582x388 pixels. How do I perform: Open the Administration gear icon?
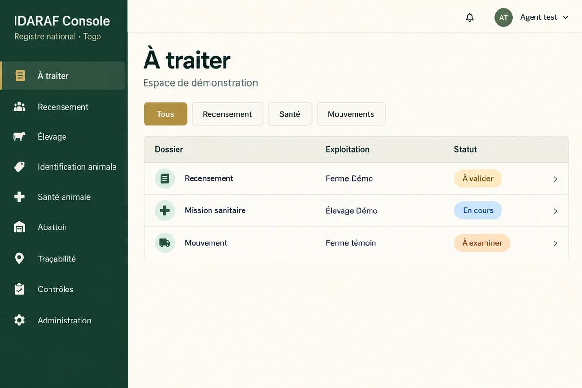(19, 320)
